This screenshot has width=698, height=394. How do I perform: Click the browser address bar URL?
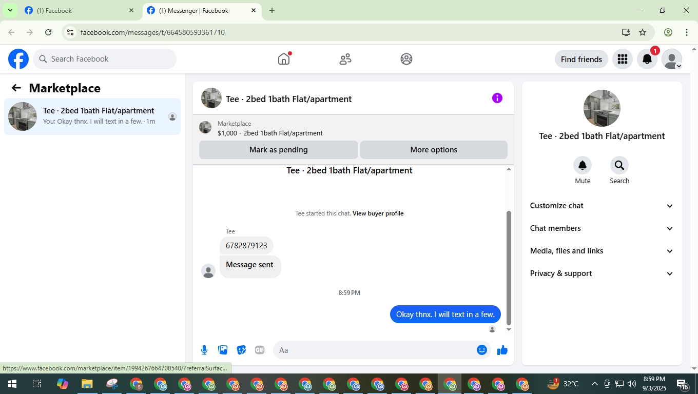point(152,32)
